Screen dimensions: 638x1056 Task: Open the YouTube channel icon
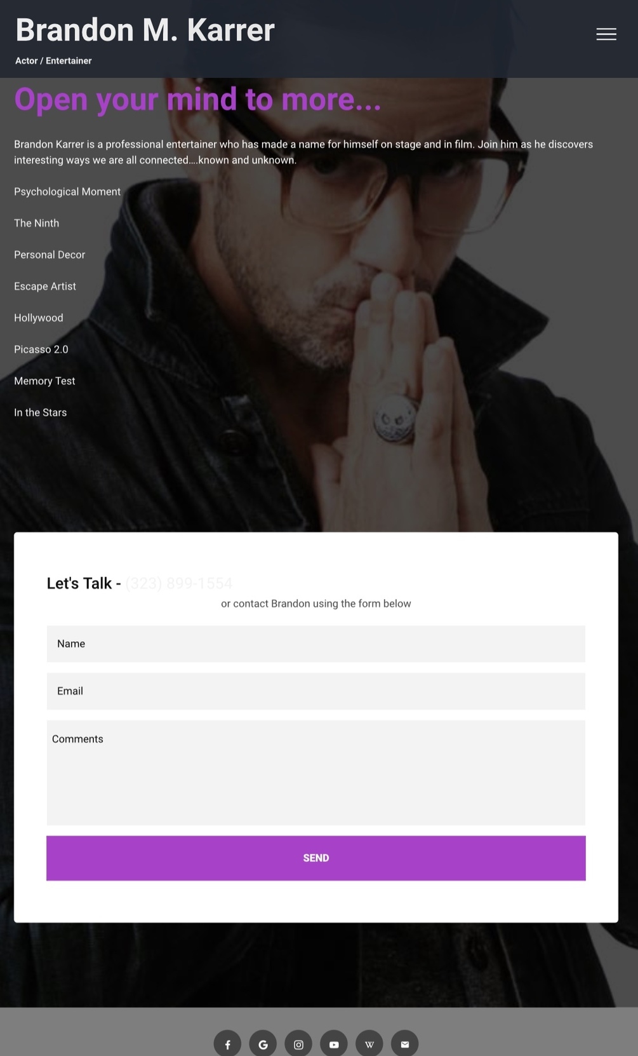pos(334,1044)
